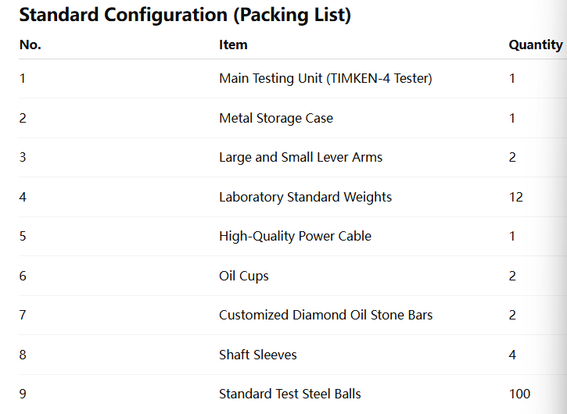Click quantity 100 for Standard Test Steel Balls

(x=519, y=394)
